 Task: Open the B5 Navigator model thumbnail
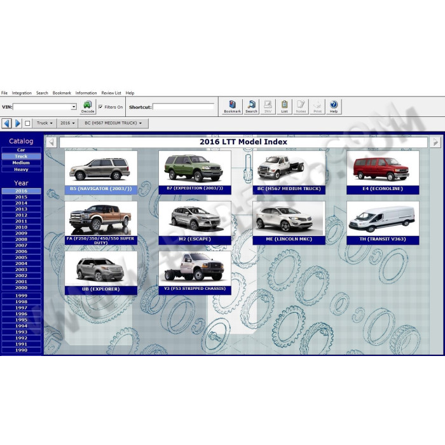[101, 172]
